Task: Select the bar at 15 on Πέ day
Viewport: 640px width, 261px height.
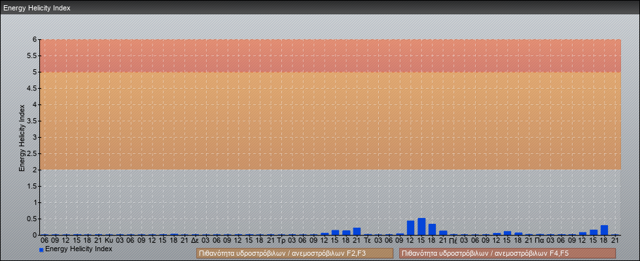Action: point(507,234)
